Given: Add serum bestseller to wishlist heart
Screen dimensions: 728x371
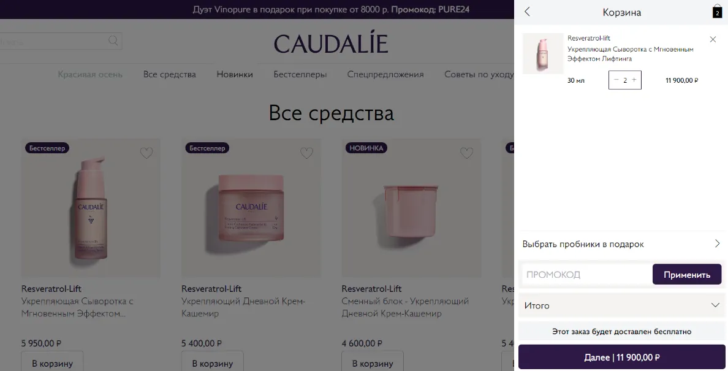Looking at the screenshot, I should click(x=146, y=153).
